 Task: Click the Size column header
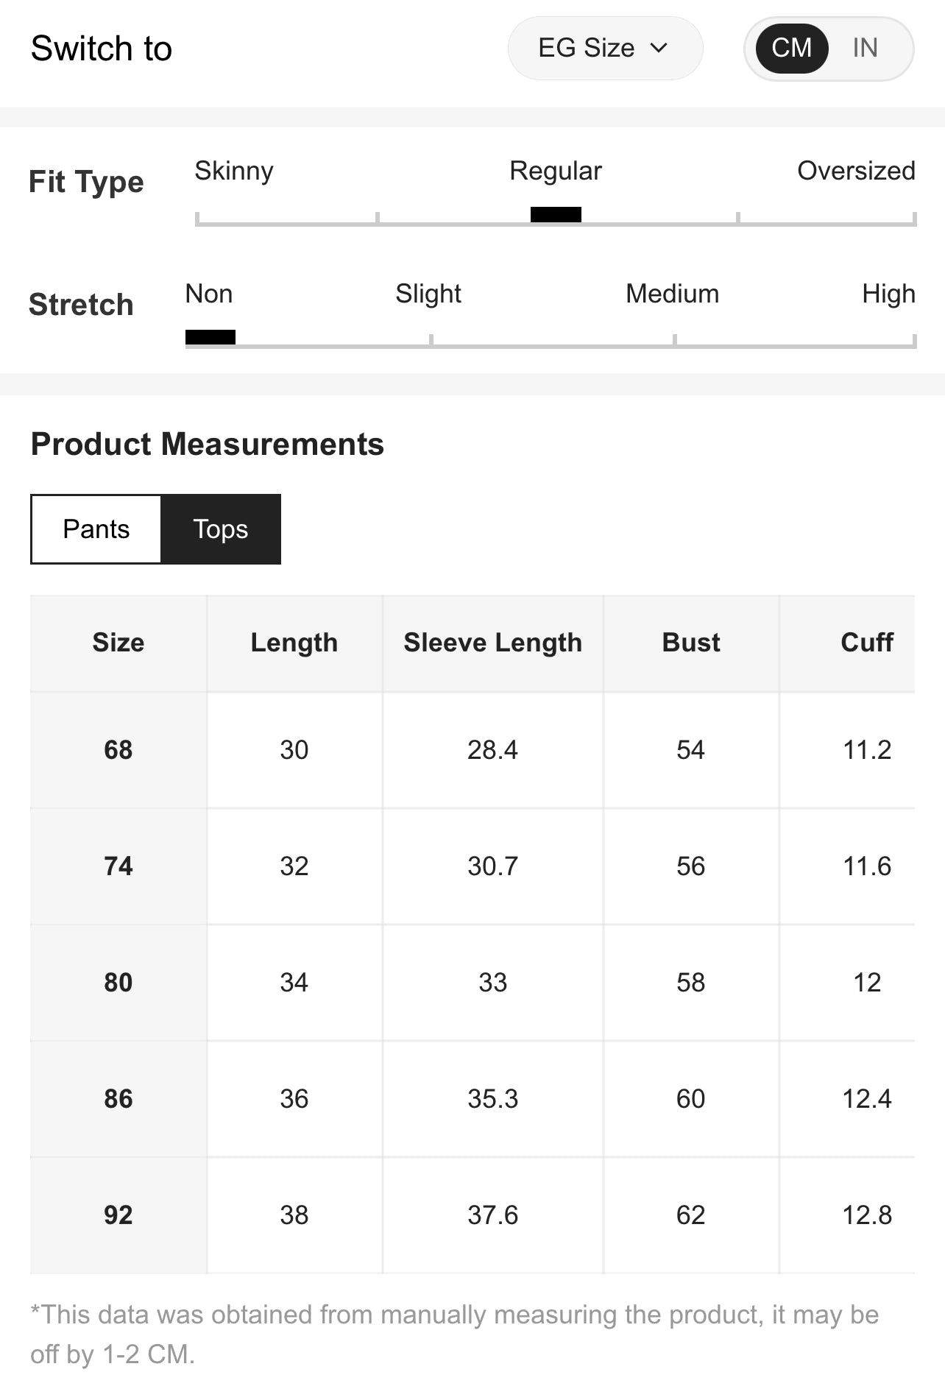tap(118, 643)
